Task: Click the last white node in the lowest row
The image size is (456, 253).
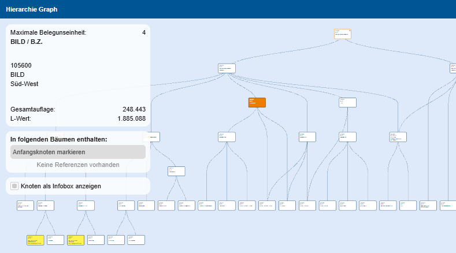Action: (136, 240)
